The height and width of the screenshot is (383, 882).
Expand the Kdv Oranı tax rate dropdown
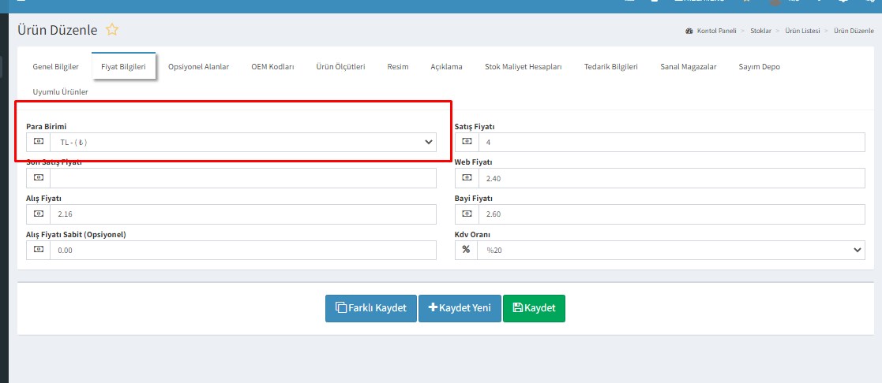click(x=670, y=250)
